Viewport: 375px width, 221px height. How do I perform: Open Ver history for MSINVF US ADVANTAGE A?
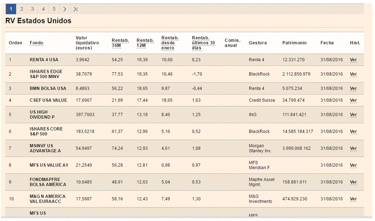[353, 148]
